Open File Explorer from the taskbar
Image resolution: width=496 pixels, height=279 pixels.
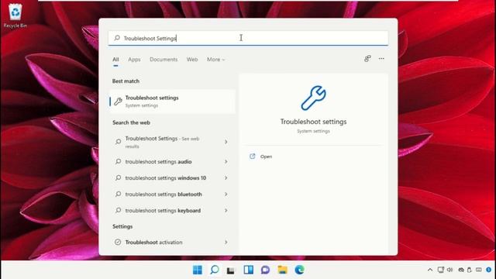coord(282,270)
